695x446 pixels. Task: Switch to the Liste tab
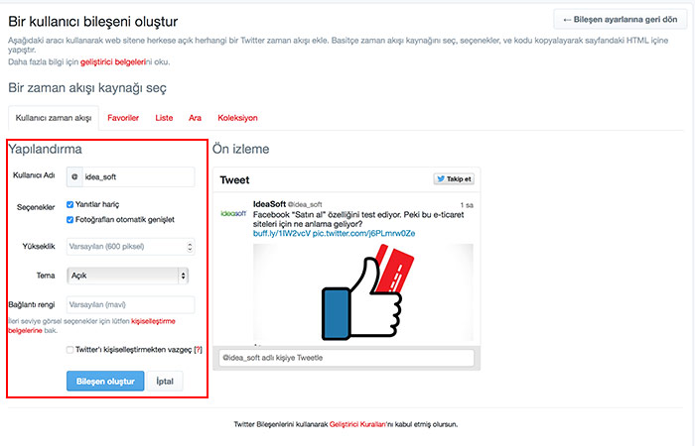point(164,118)
